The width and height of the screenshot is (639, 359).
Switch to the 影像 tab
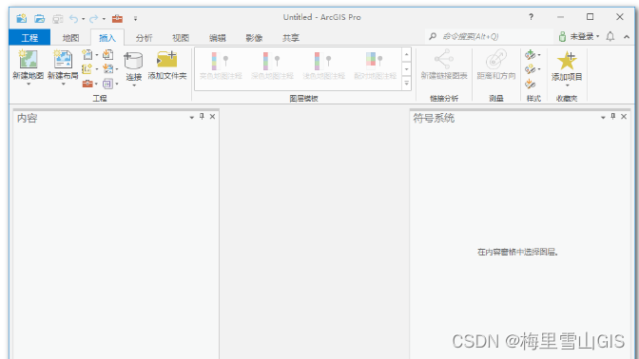[254, 38]
